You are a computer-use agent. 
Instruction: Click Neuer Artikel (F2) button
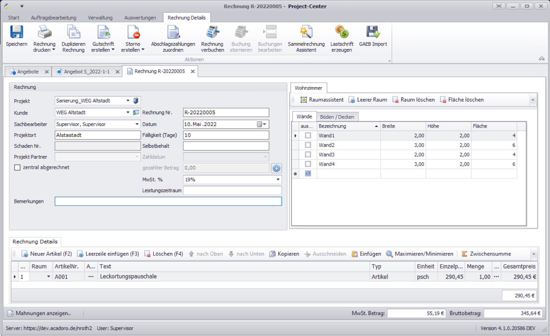[47, 254]
